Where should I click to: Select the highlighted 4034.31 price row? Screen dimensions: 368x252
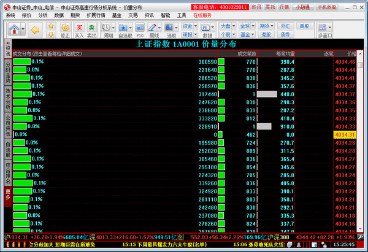345,134
